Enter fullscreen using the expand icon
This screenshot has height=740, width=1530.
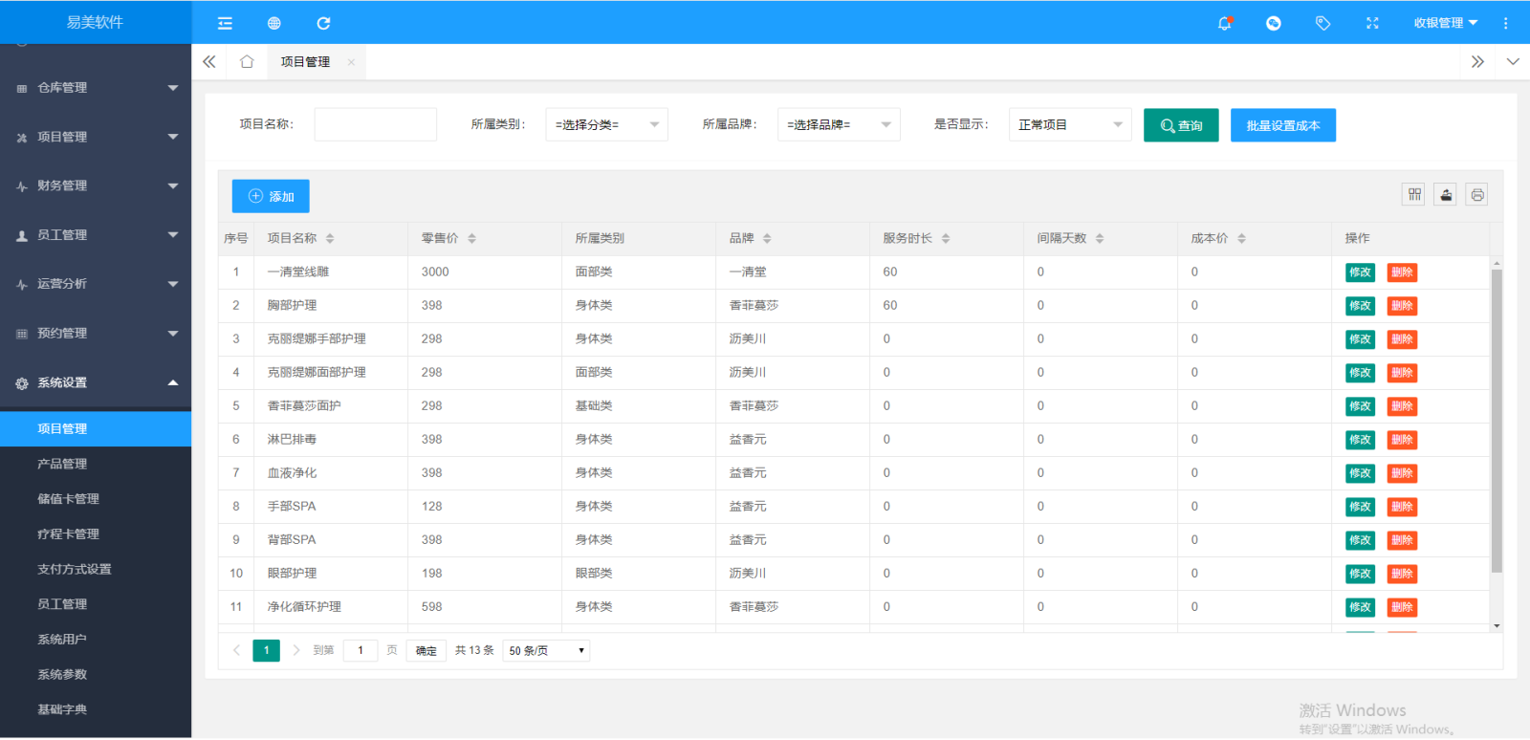(x=1372, y=23)
